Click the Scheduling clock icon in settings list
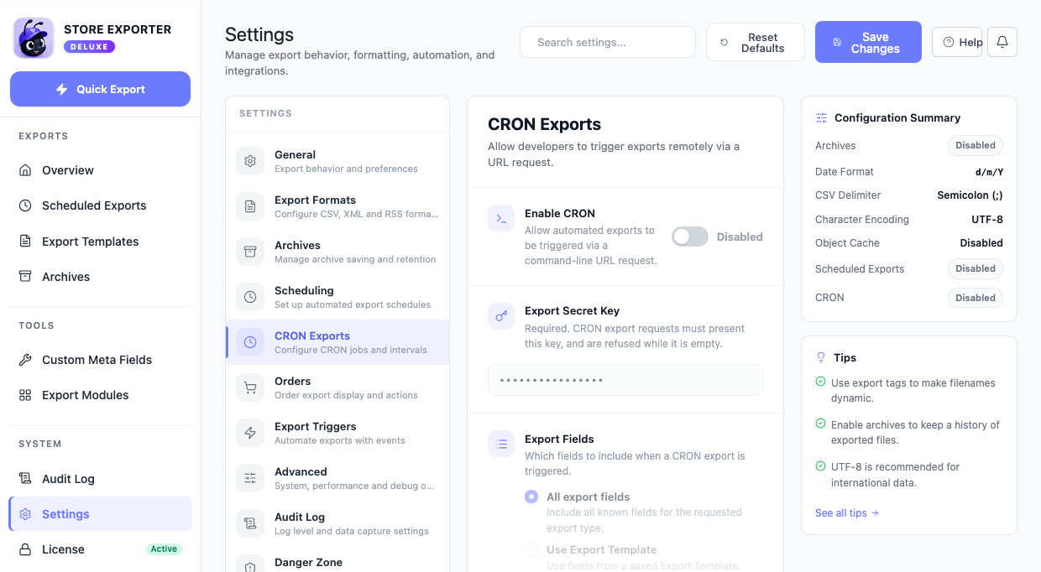Image resolution: width=1041 pixels, height=572 pixels. pos(250,297)
